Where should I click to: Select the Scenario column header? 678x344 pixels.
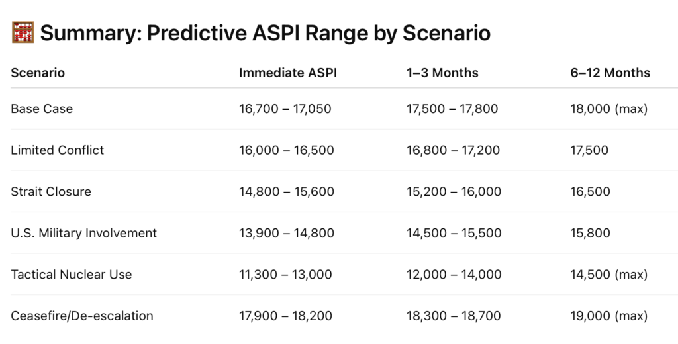pos(38,73)
